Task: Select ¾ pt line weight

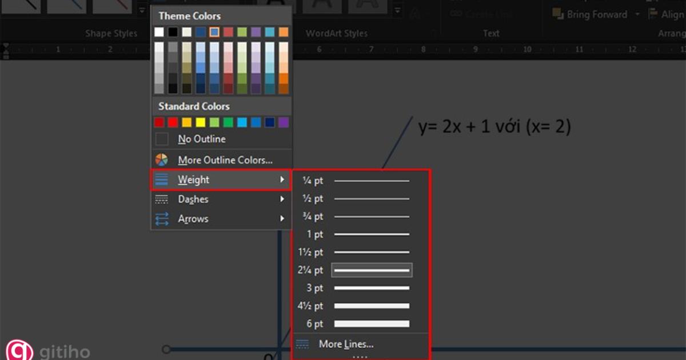Action: pyautogui.click(x=360, y=217)
